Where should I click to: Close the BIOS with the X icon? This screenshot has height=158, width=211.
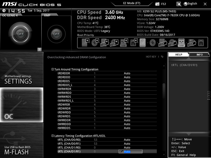tap(205, 4)
